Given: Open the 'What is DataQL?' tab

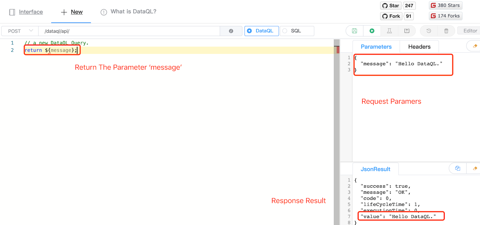Looking at the screenshot, I should point(129,12).
